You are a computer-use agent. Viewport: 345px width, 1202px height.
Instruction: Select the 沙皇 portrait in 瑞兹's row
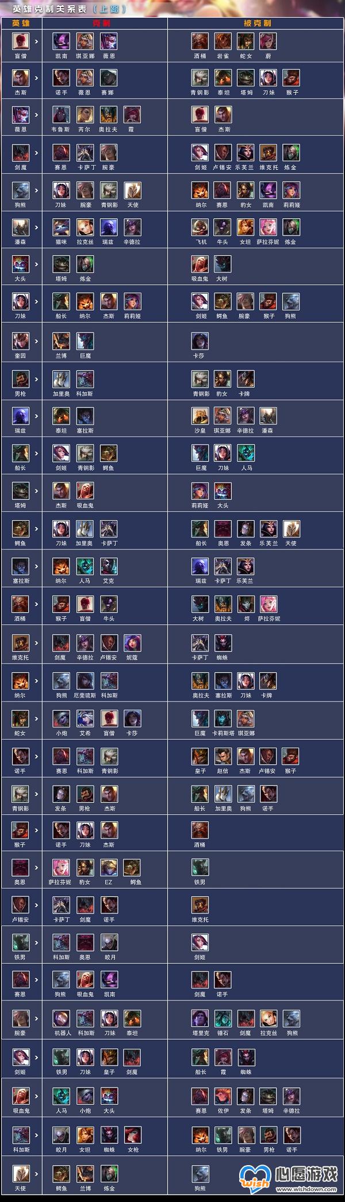200,416
